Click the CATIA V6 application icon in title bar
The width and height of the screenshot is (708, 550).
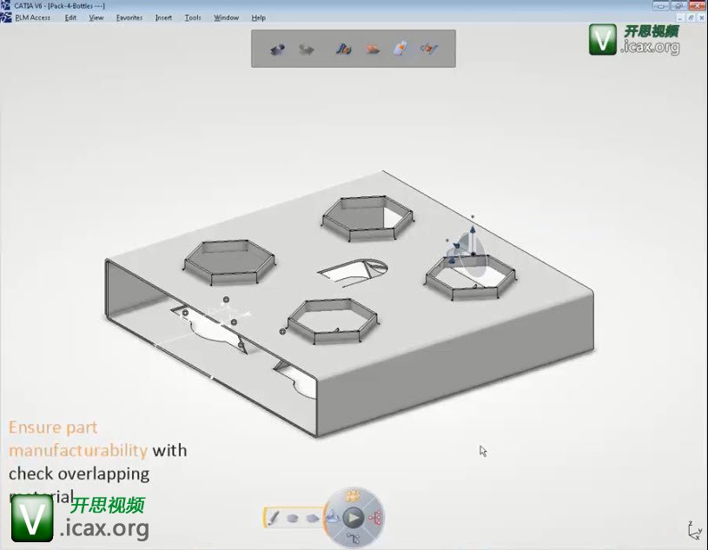[5, 5]
